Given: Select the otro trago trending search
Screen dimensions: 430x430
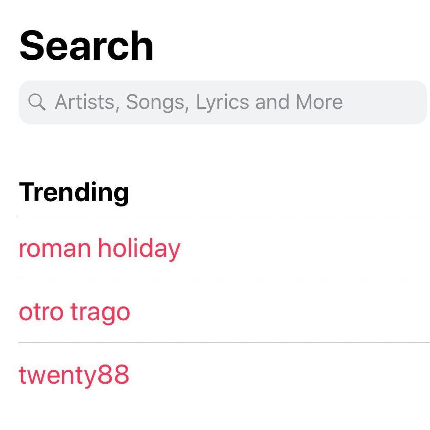Looking at the screenshot, I should [74, 312].
